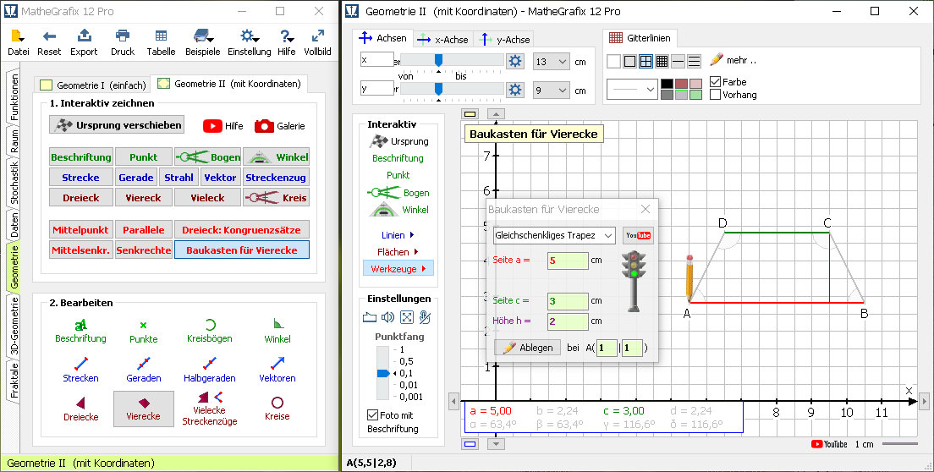The image size is (934, 472).
Task: Edit Vektoren in Bearbeiten section
Action: coord(277,370)
